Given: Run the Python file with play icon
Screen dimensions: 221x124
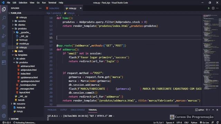Looking at the screenshot, I should (x=209, y=8).
